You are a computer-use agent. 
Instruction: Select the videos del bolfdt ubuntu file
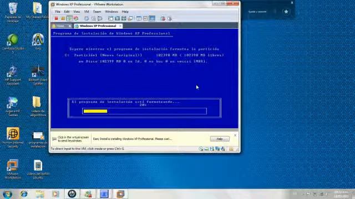(38, 170)
